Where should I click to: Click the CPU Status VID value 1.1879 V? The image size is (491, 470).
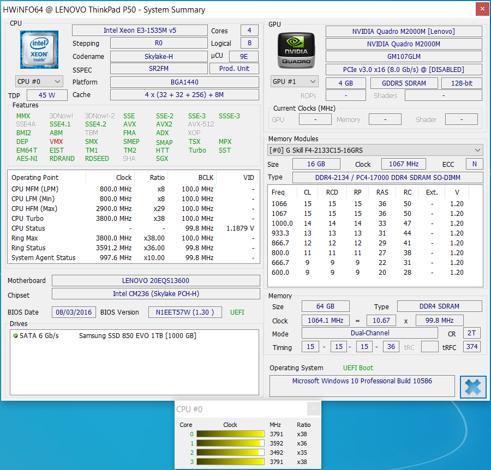click(240, 228)
